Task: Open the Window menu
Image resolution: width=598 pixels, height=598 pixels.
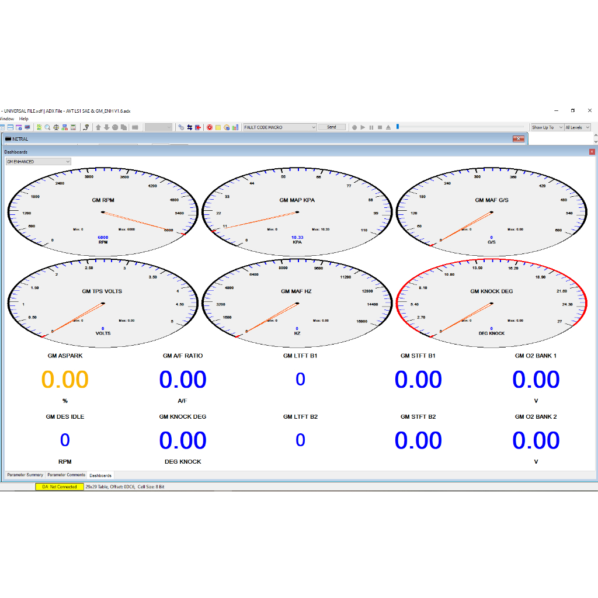Action: pyautogui.click(x=7, y=119)
